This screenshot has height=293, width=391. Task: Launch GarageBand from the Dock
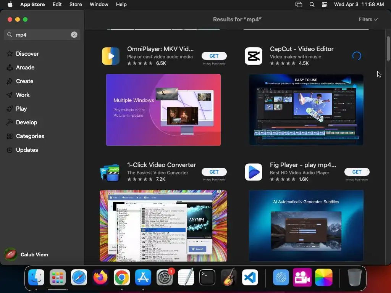click(229, 277)
